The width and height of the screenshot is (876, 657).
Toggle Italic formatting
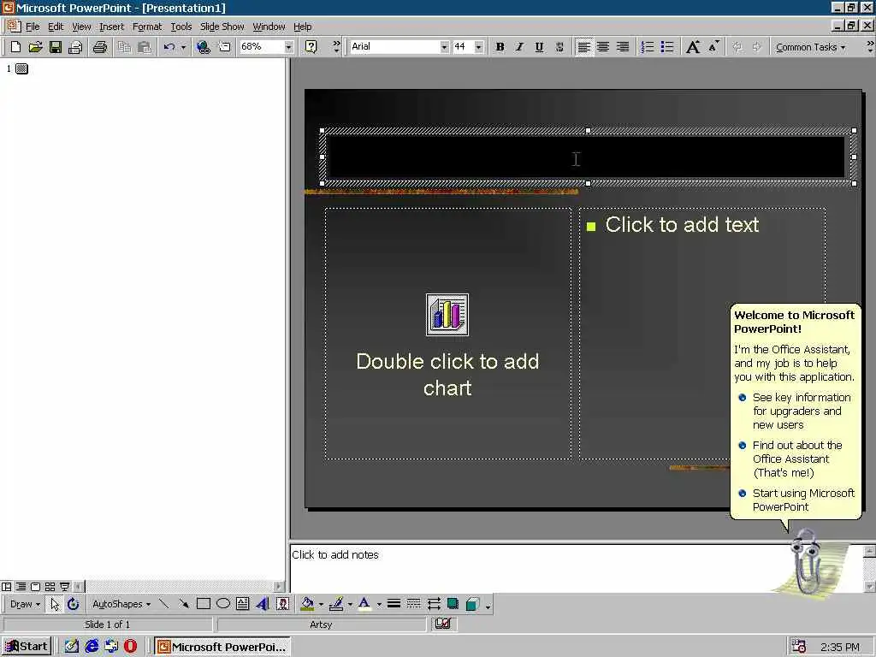519,47
